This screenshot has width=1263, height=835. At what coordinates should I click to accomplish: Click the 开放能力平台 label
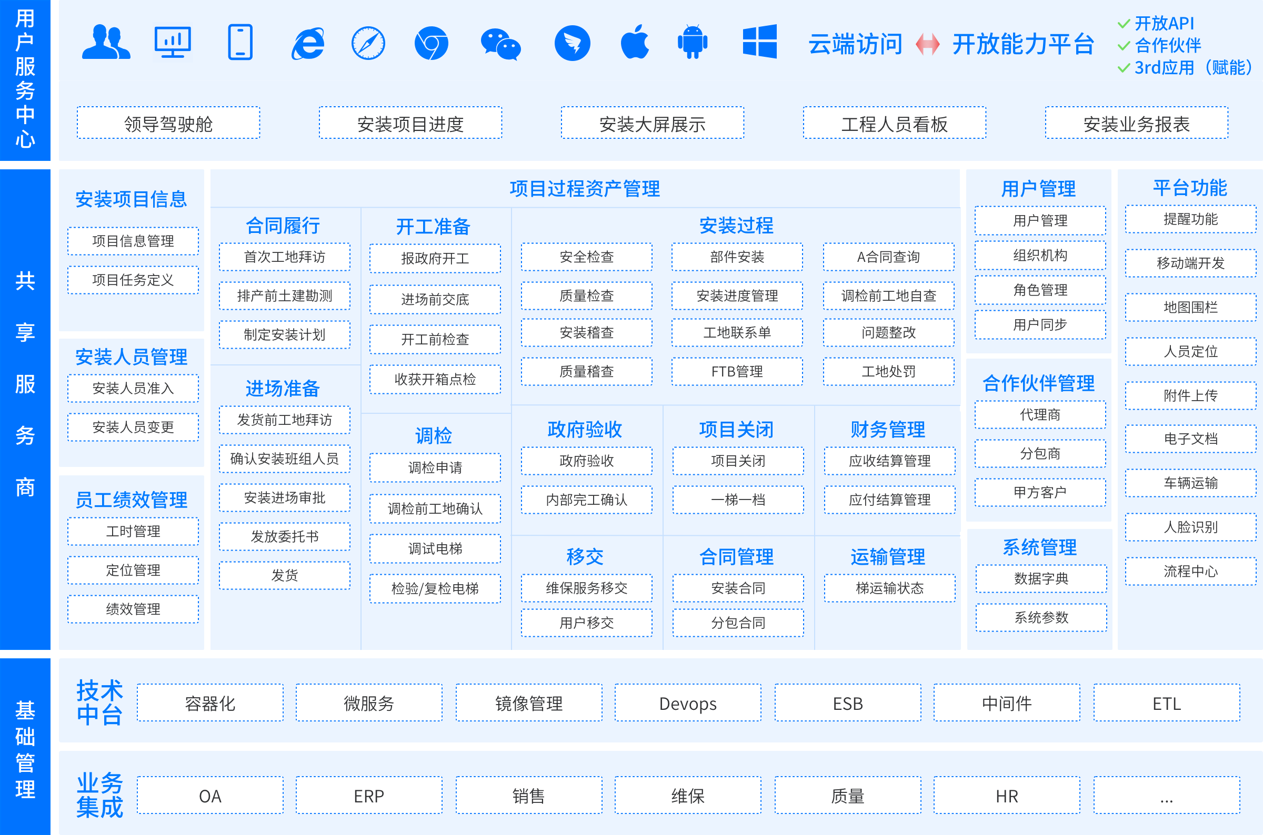pyautogui.click(x=1023, y=44)
